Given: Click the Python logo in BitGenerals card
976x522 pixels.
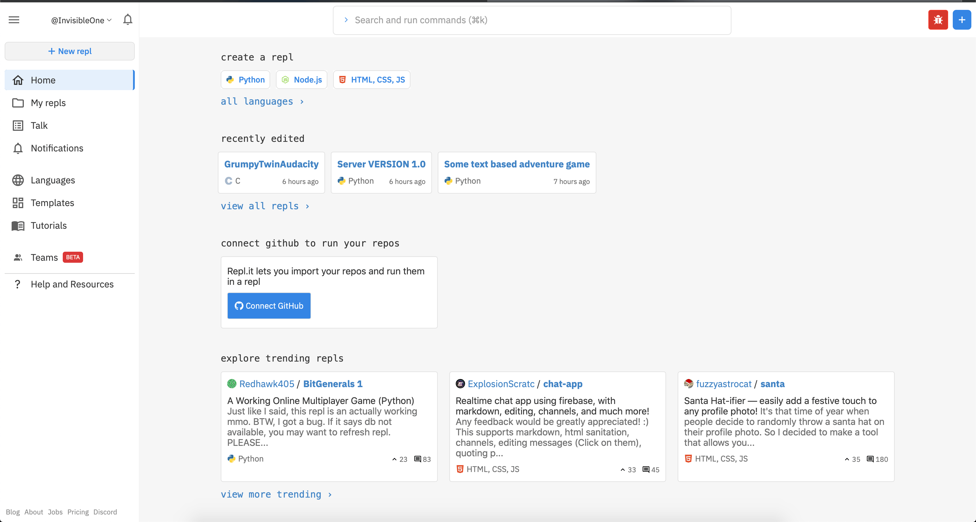Looking at the screenshot, I should pyautogui.click(x=231, y=459).
